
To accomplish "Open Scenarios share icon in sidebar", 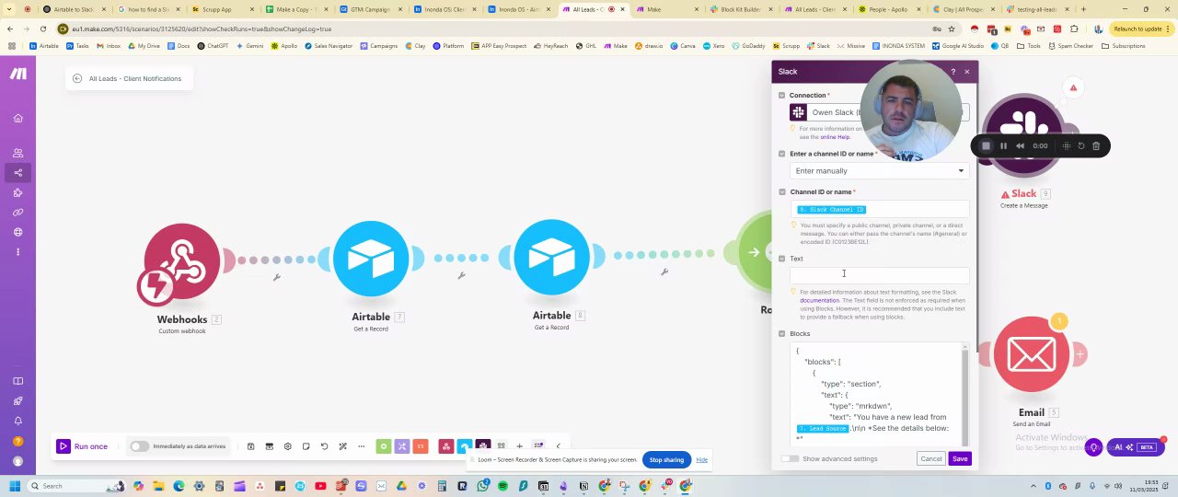I will [17, 172].
